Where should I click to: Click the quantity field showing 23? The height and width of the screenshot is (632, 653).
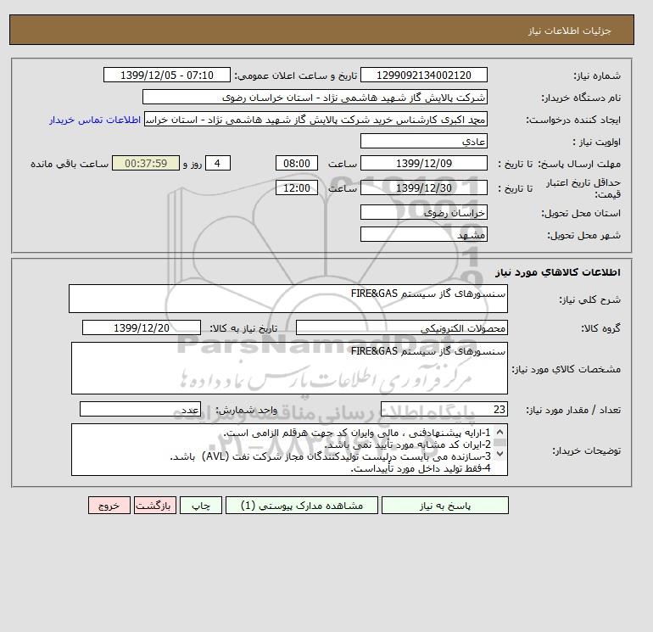coord(444,409)
